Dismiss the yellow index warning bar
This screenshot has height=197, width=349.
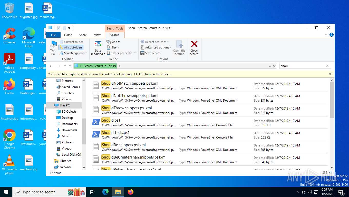[x=330, y=74]
